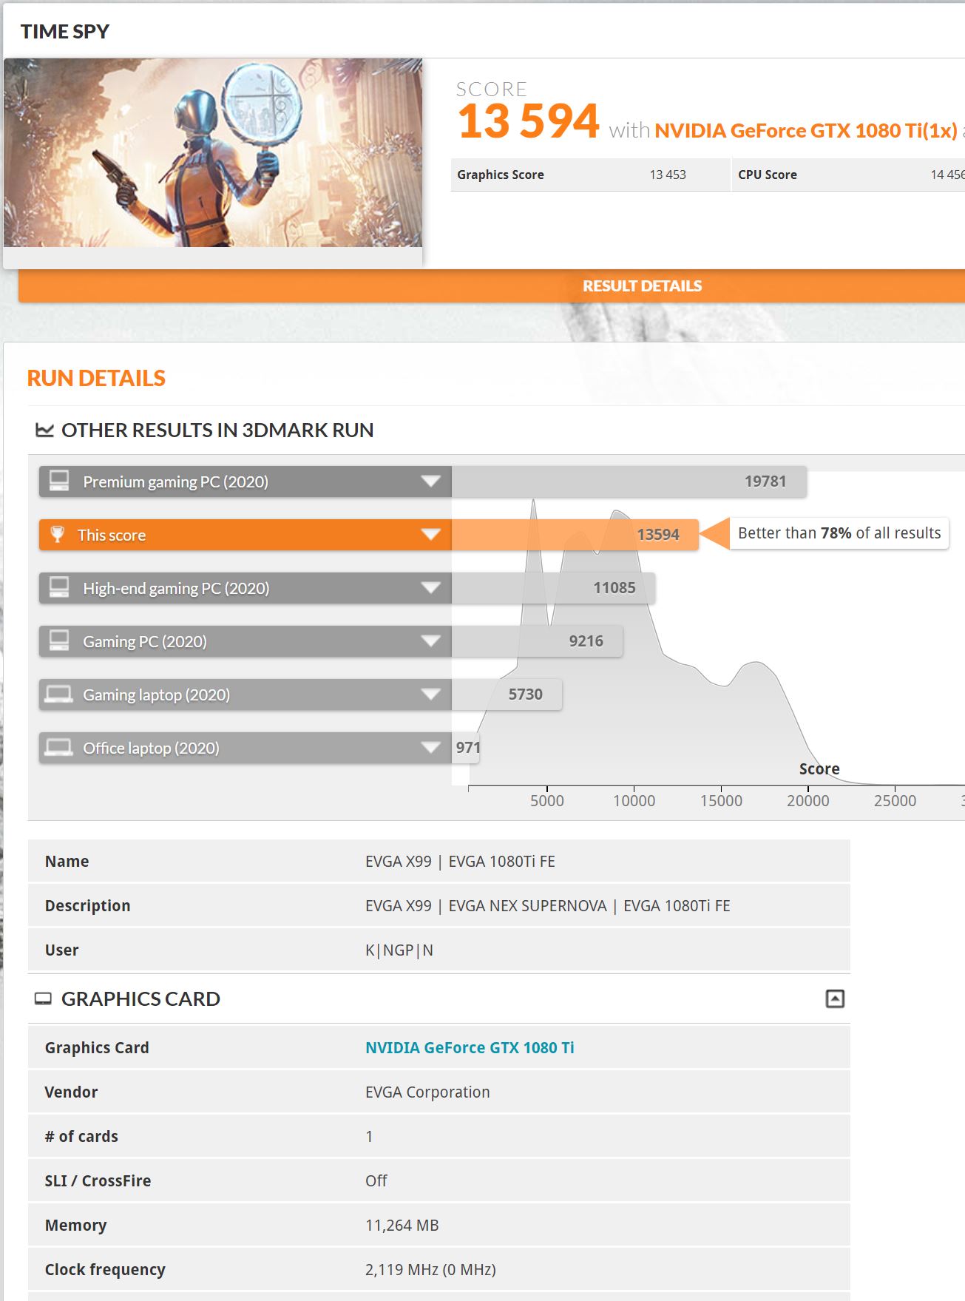Click the orange GTX 1080 Ti(1x) score link

pos(805,131)
